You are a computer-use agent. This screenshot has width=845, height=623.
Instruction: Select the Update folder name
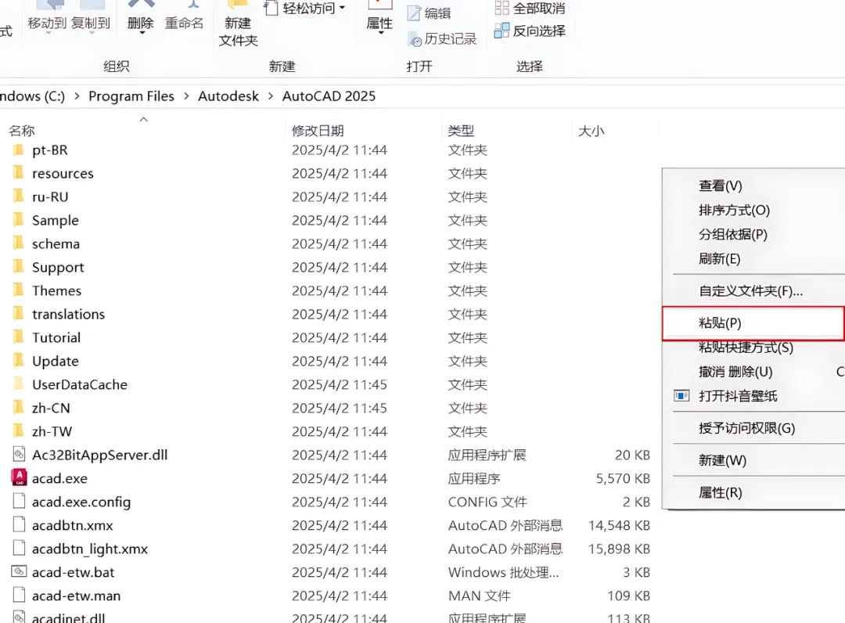coord(56,361)
